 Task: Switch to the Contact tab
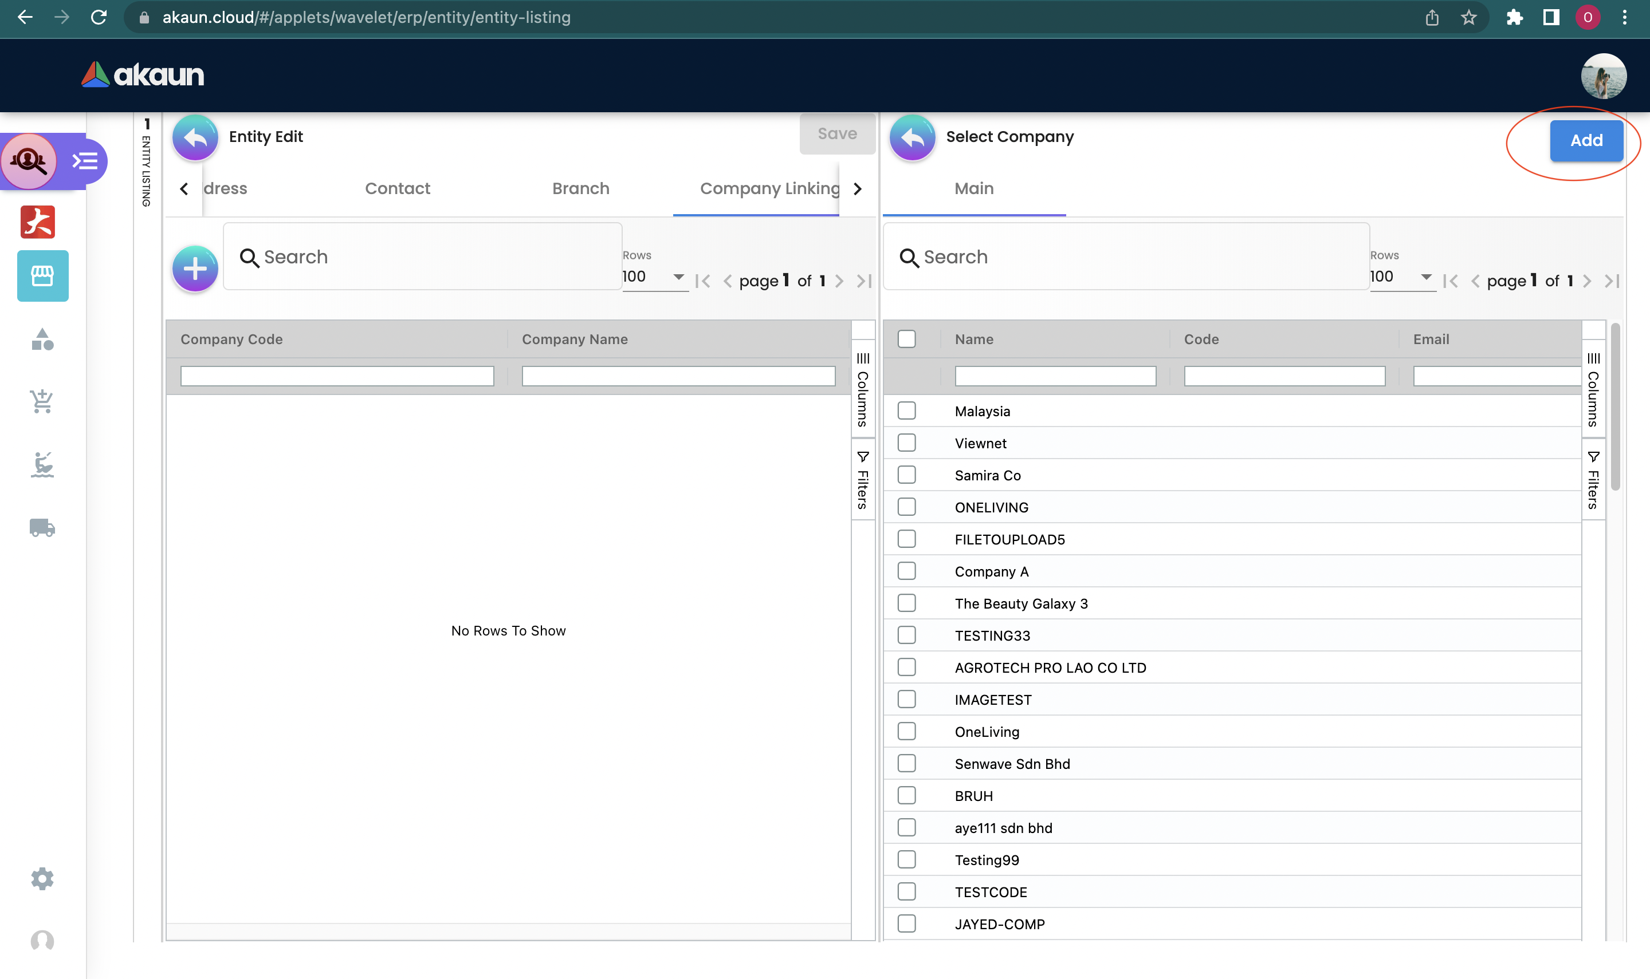[398, 189]
